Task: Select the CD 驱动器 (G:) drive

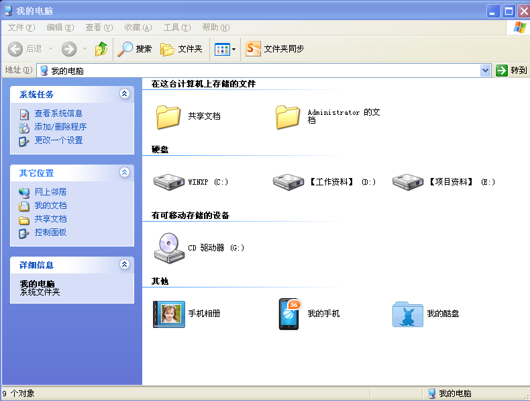Action: [x=168, y=248]
